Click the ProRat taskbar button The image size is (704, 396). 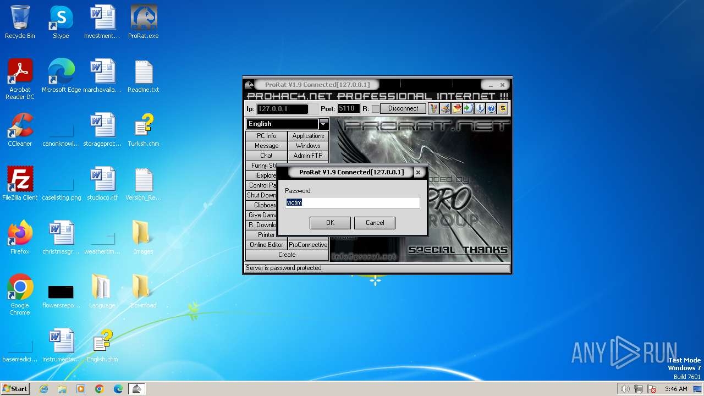tap(137, 389)
